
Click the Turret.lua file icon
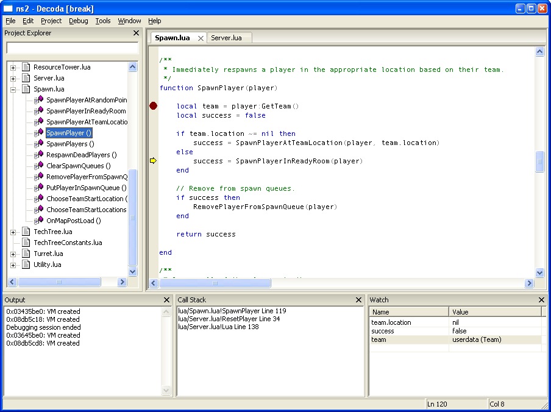[26, 254]
